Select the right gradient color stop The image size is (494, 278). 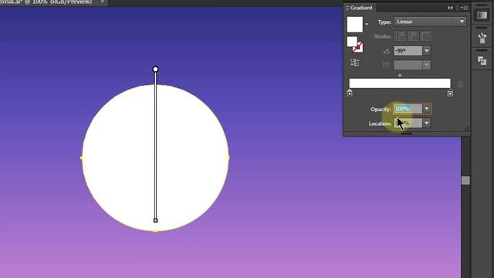[x=450, y=93]
